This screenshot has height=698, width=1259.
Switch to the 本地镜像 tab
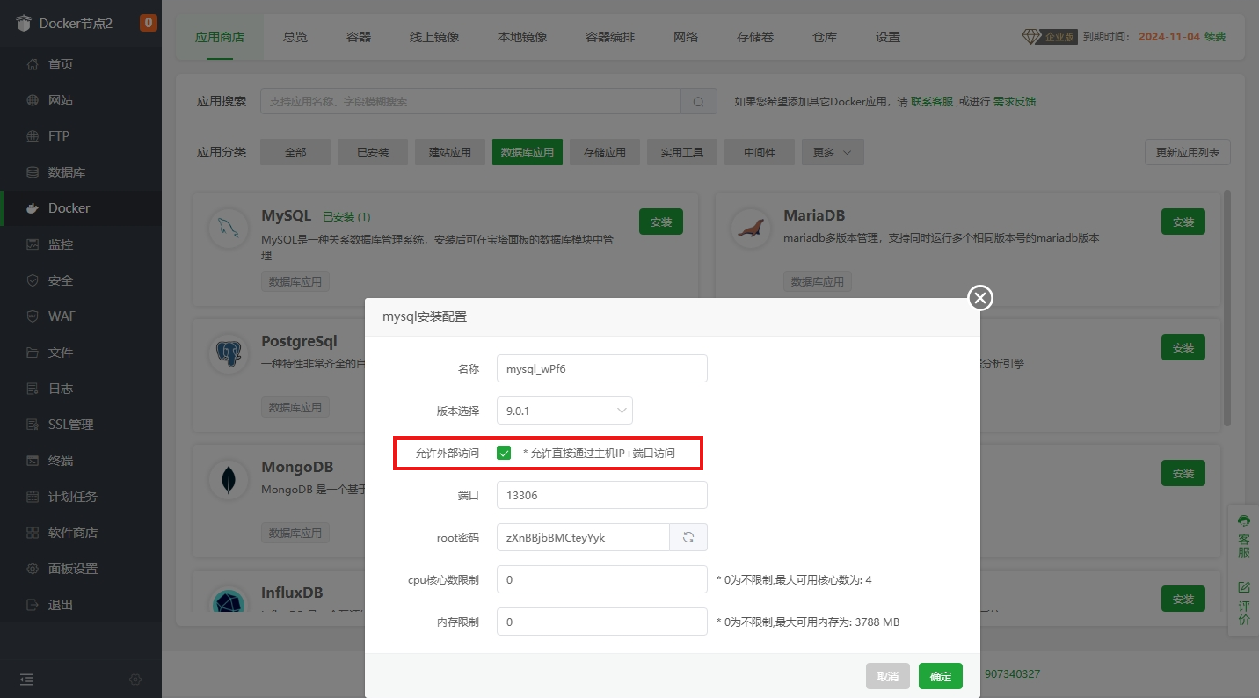pyautogui.click(x=522, y=37)
